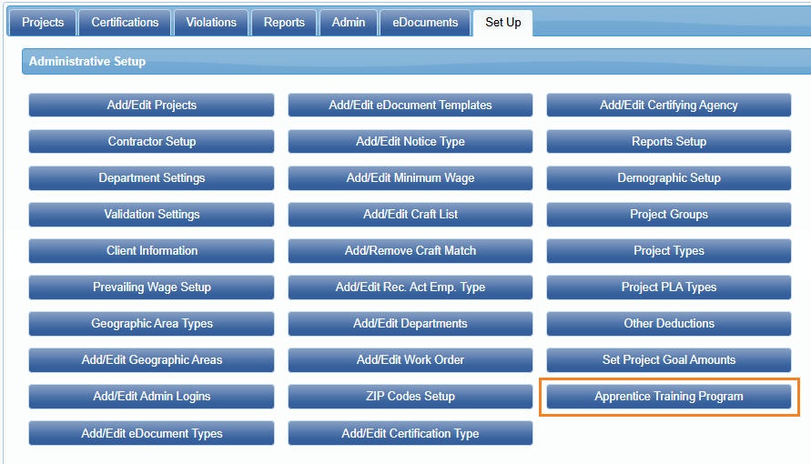
Task: Click the Administrative Setup header
Action: tap(416, 62)
